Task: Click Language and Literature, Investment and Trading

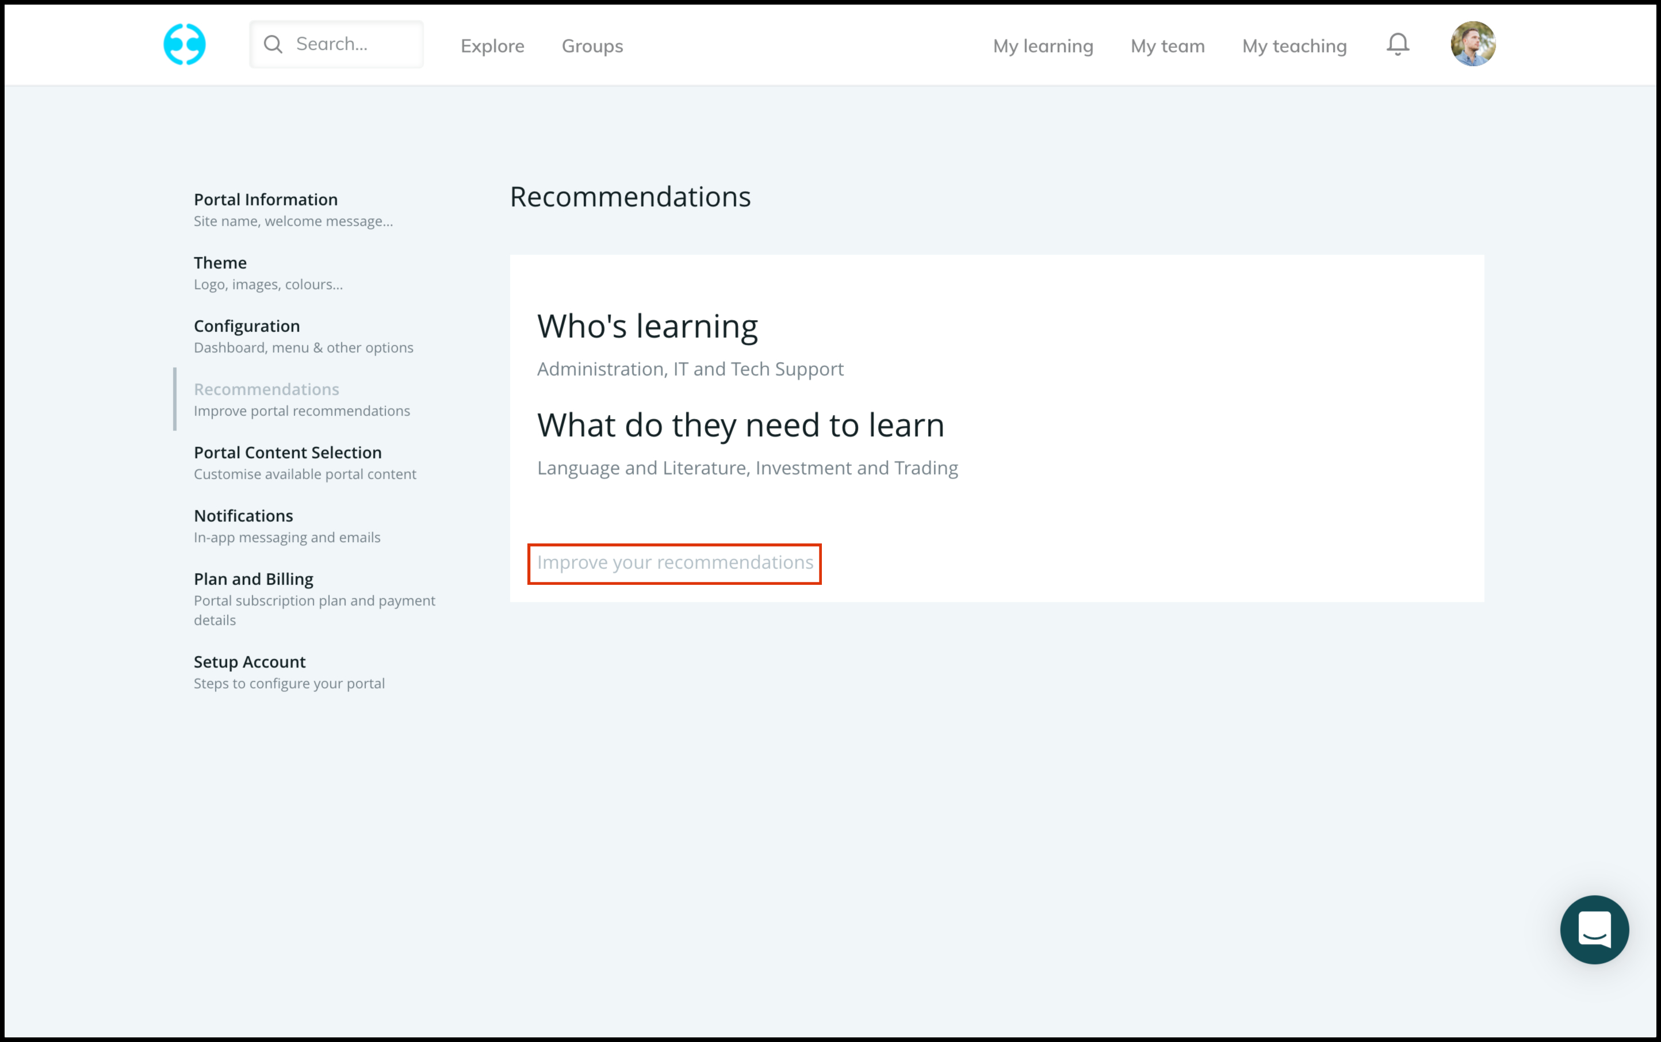Action: click(747, 469)
